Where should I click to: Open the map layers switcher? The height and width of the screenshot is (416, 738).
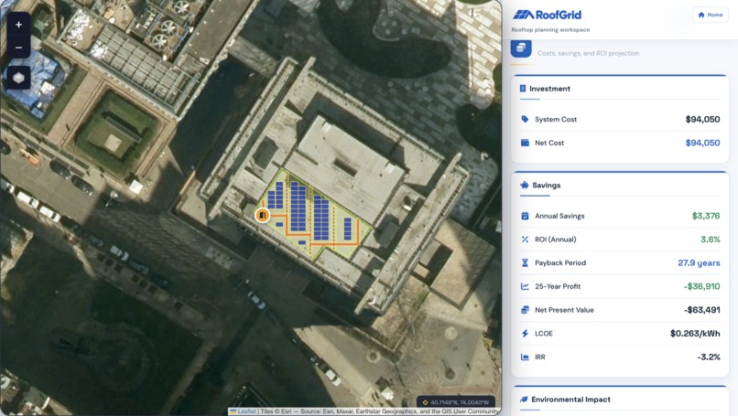pos(19,78)
